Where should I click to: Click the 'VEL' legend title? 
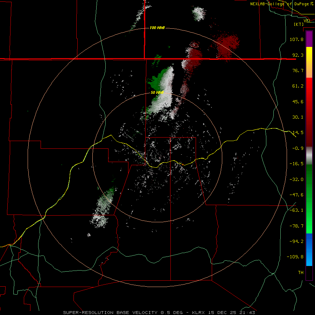click(307, 21)
